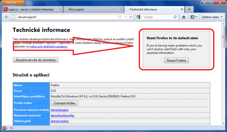Go to the home page icon
227x132 pixels.
(x=184, y=17)
